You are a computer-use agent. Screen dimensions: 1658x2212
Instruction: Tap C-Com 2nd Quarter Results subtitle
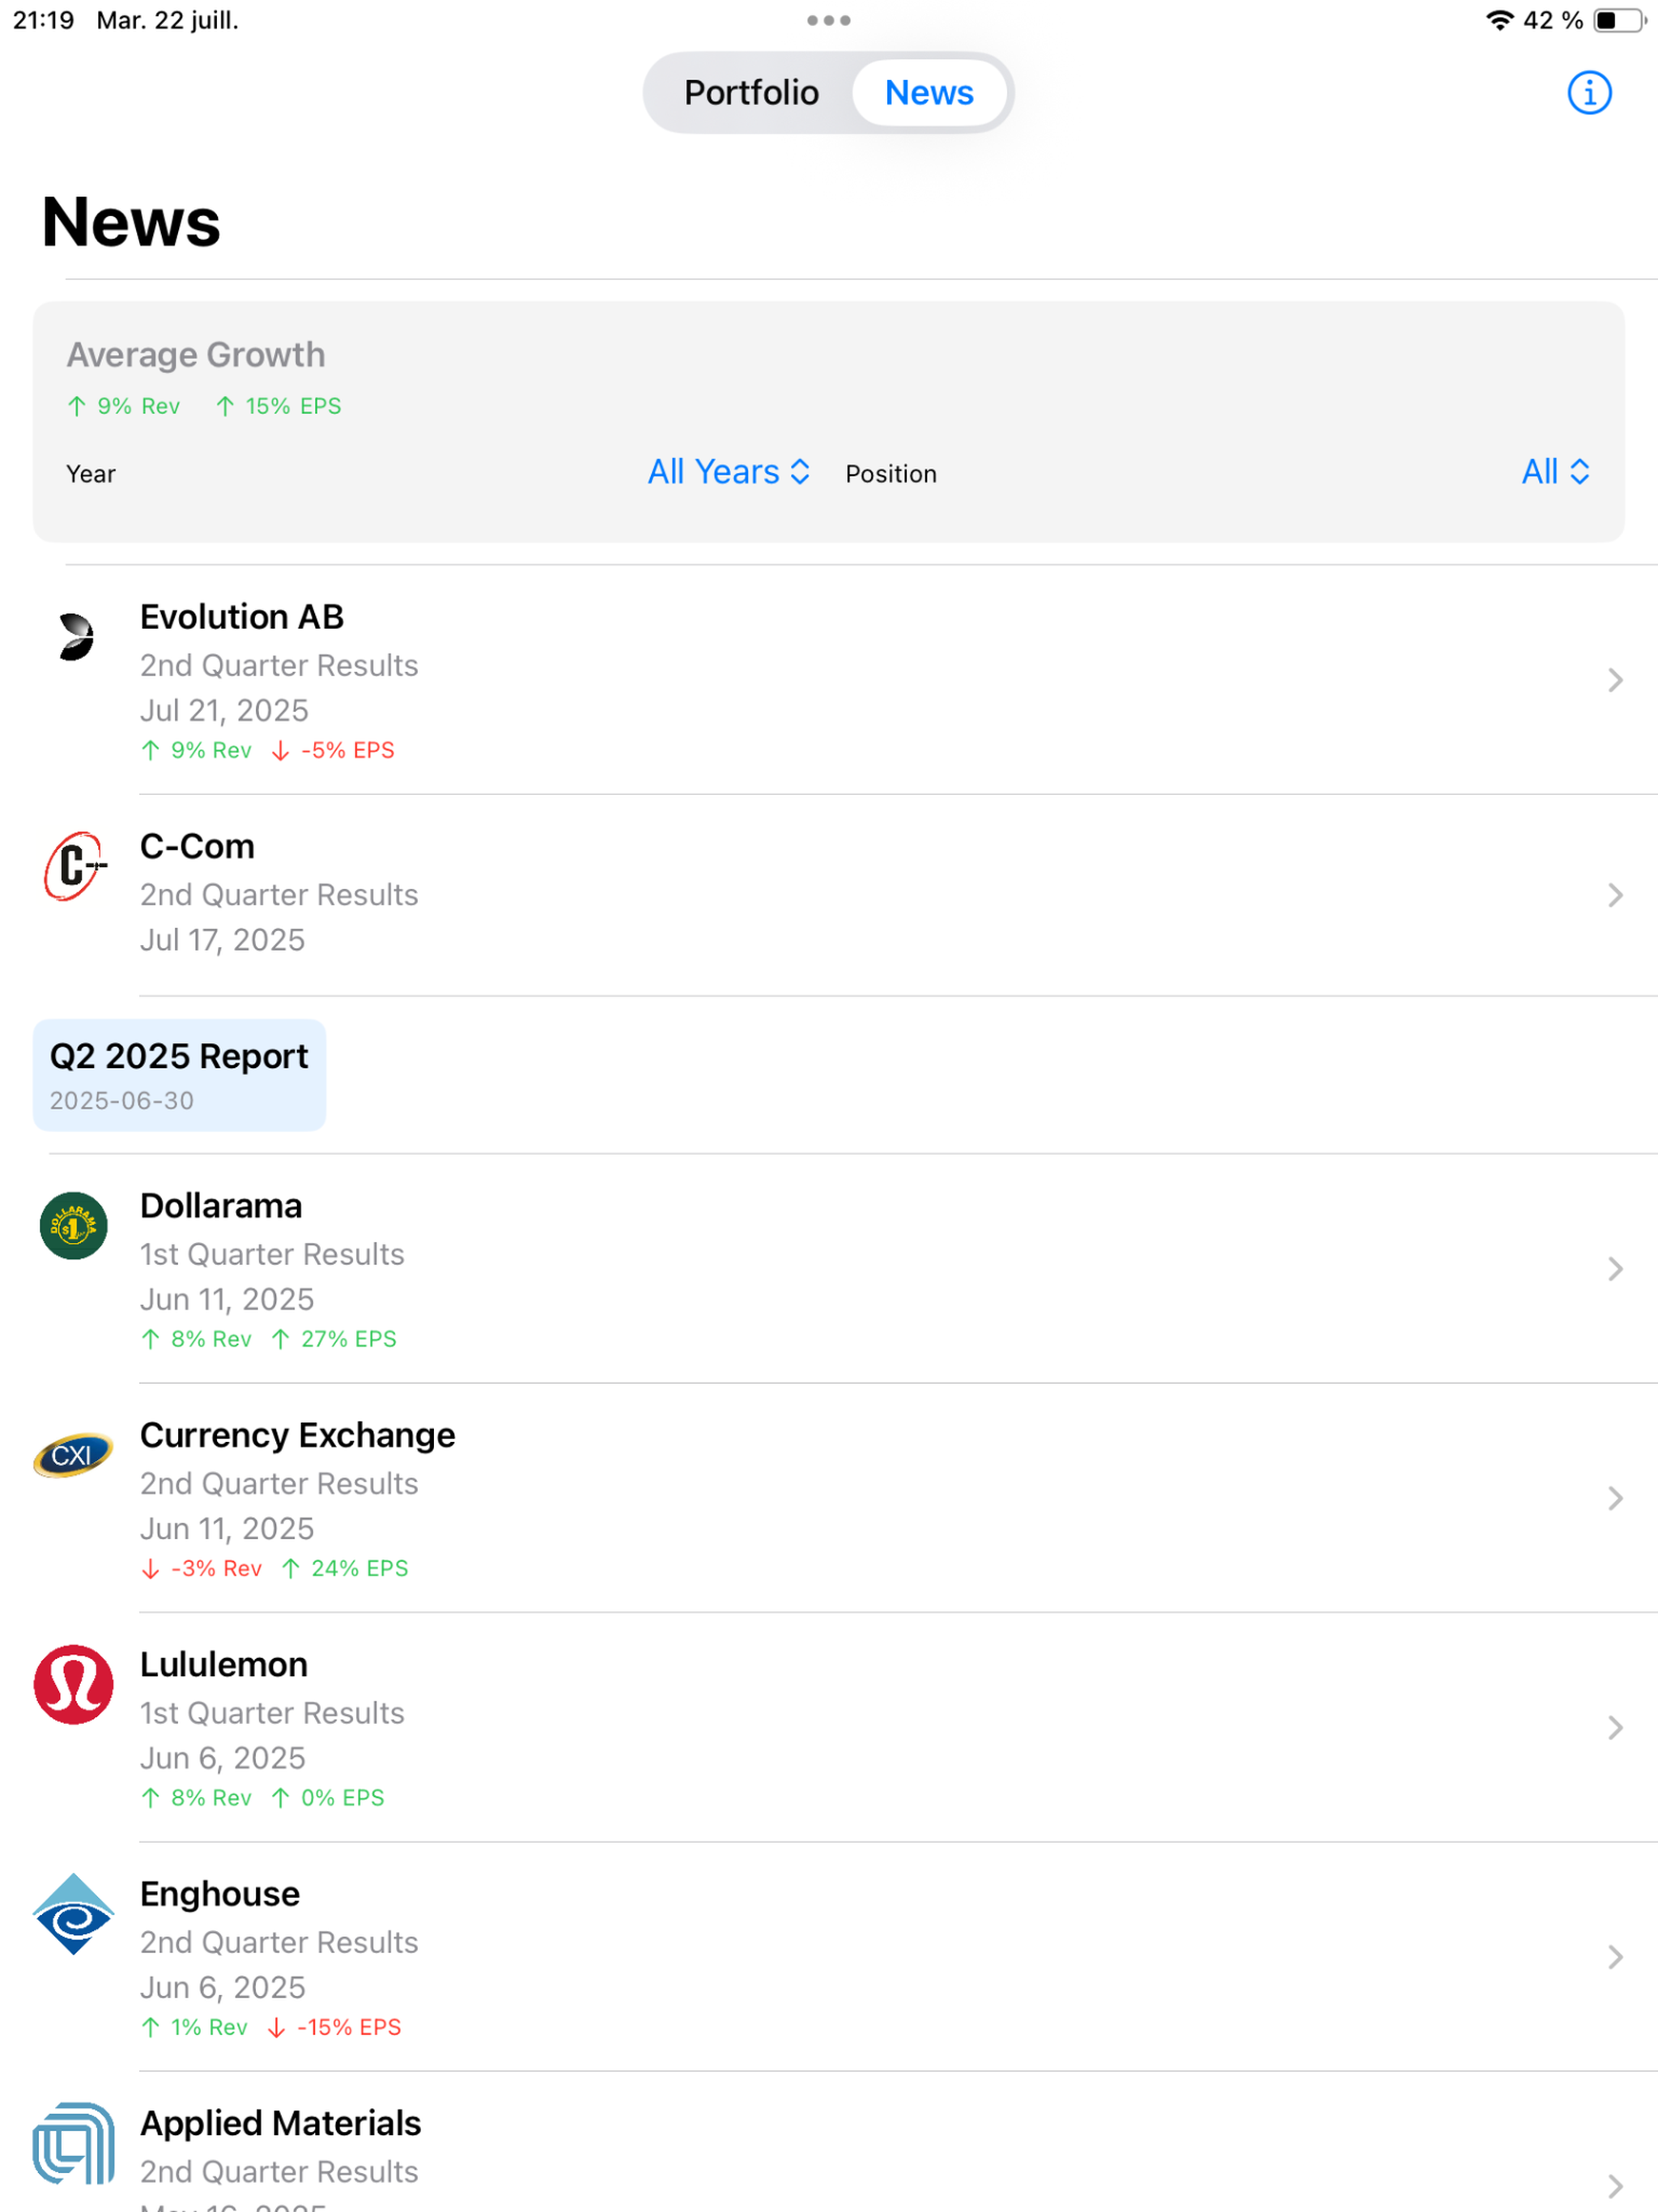pos(279,895)
